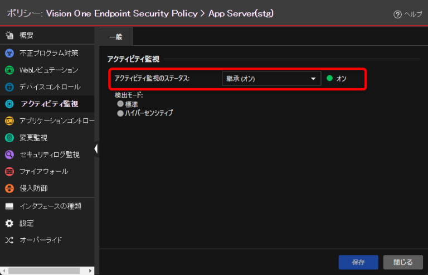Click the アクティビティ監視のステータス: label

tap(152, 79)
